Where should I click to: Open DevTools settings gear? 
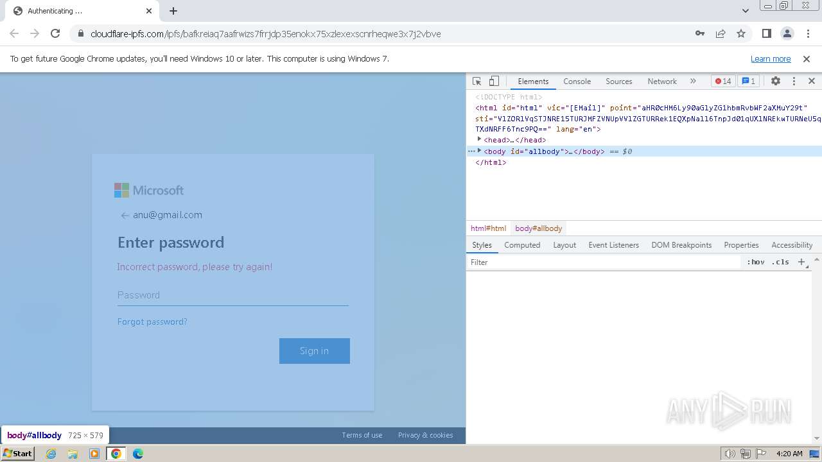click(x=776, y=81)
